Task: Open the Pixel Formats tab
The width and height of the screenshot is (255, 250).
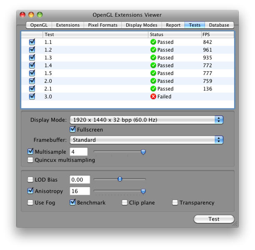Action: (x=102, y=25)
